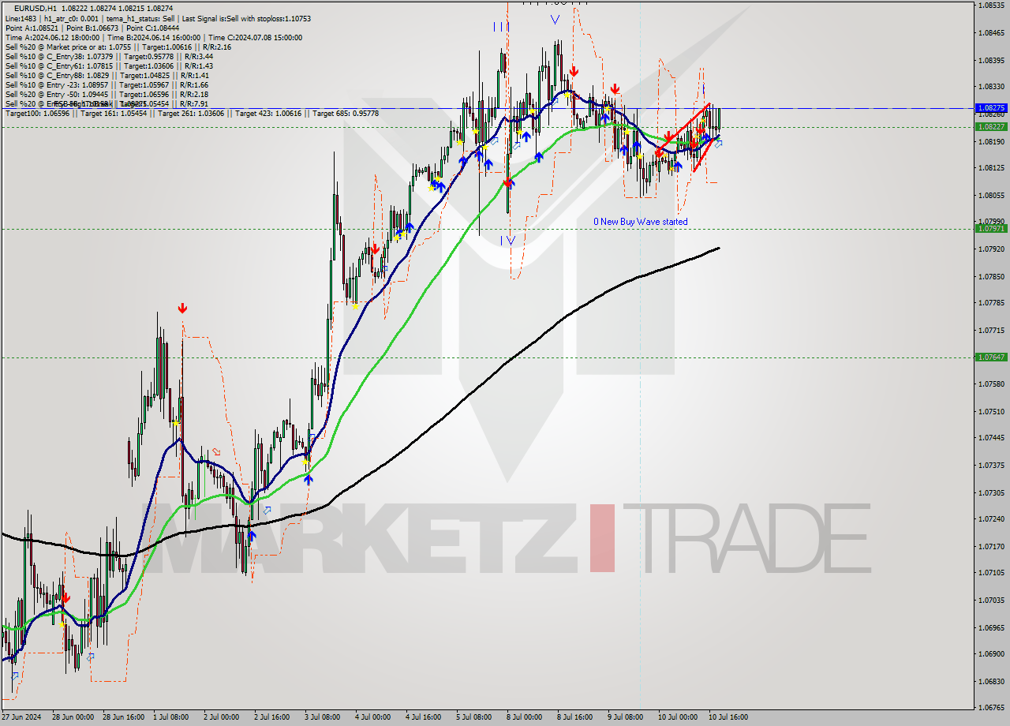Select the blue 'I V' wave label near 1.07971
The image size is (1010, 726).
click(x=507, y=241)
